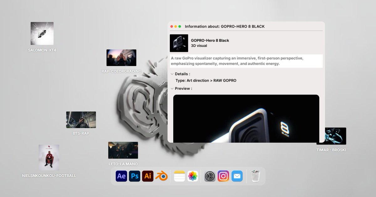Viewport: 376px width, 197px height.
Task: Close the GOPRO-HERO 8 BLACK info window
Action: pos(172,27)
